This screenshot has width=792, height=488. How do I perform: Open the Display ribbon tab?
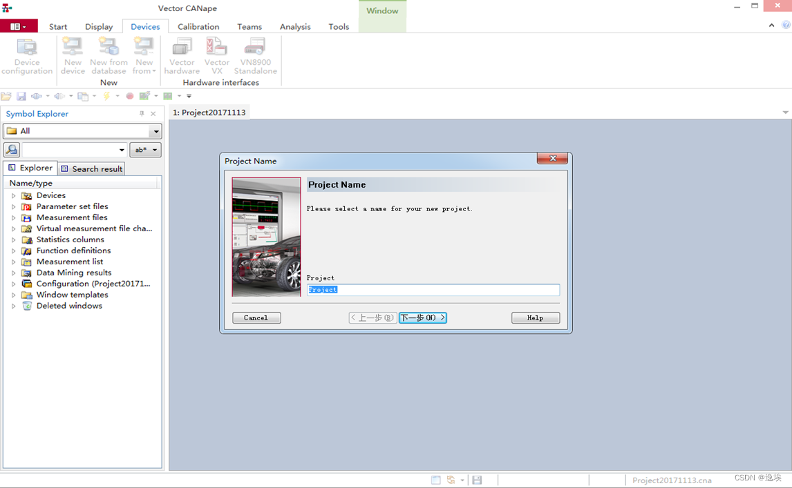[99, 27]
